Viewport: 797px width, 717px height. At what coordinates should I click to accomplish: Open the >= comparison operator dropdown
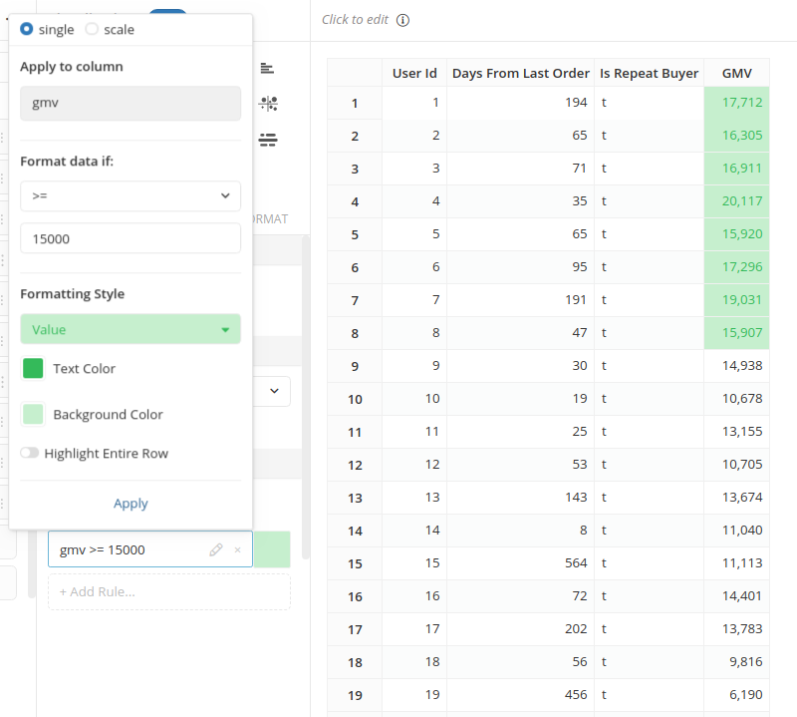click(x=131, y=196)
